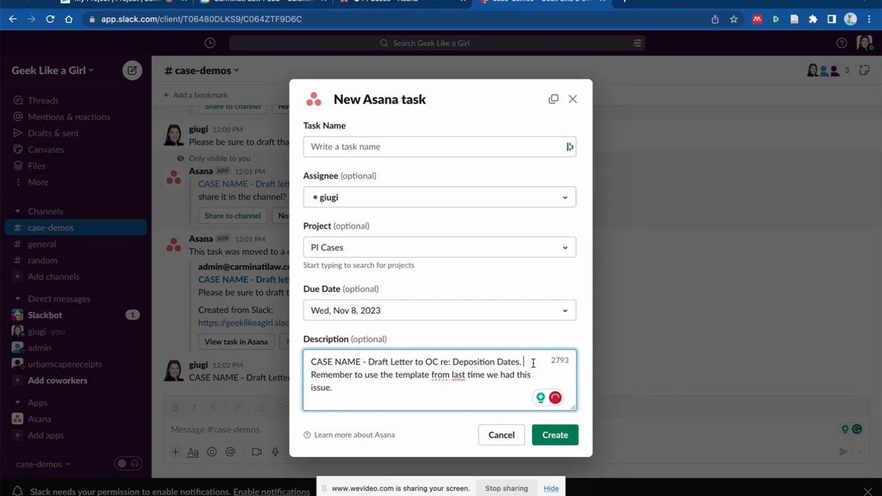Click the Search Geek Like a Girl bar
Viewport: 882px width, 496px height.
tap(436, 43)
